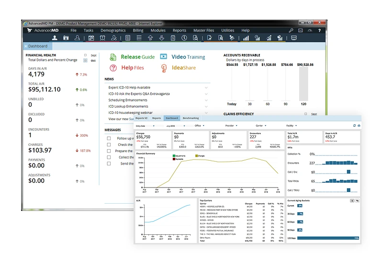Click the red Payments legend swatch

click(x=174, y=159)
